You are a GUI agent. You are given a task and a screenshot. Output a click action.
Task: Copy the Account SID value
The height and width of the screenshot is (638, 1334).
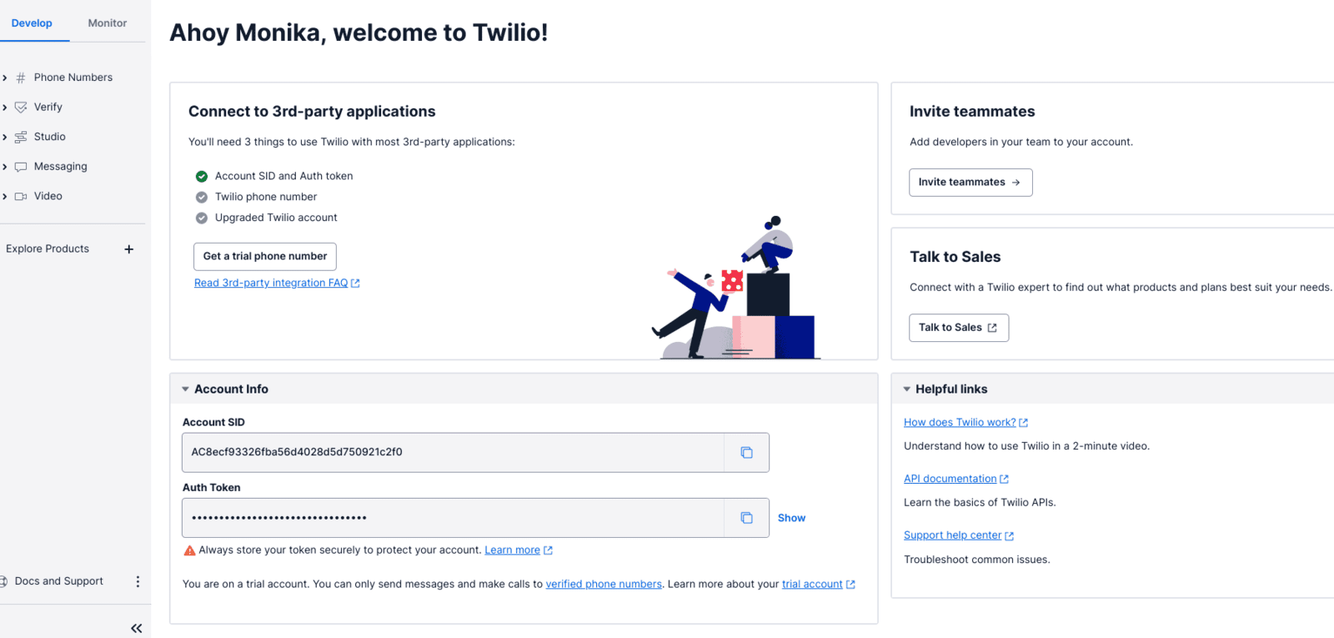(x=746, y=452)
